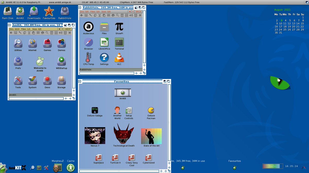This screenshot has height=173, width=309.
Task: Click the scissors cut icon in AmiKit toolbar
Action: click(29, 33)
